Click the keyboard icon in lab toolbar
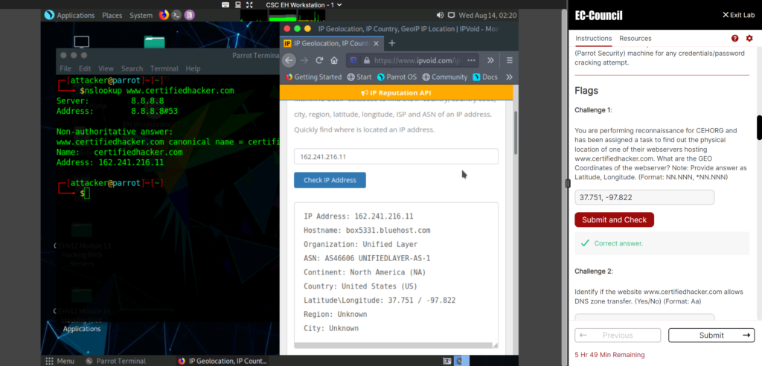 coord(225,5)
